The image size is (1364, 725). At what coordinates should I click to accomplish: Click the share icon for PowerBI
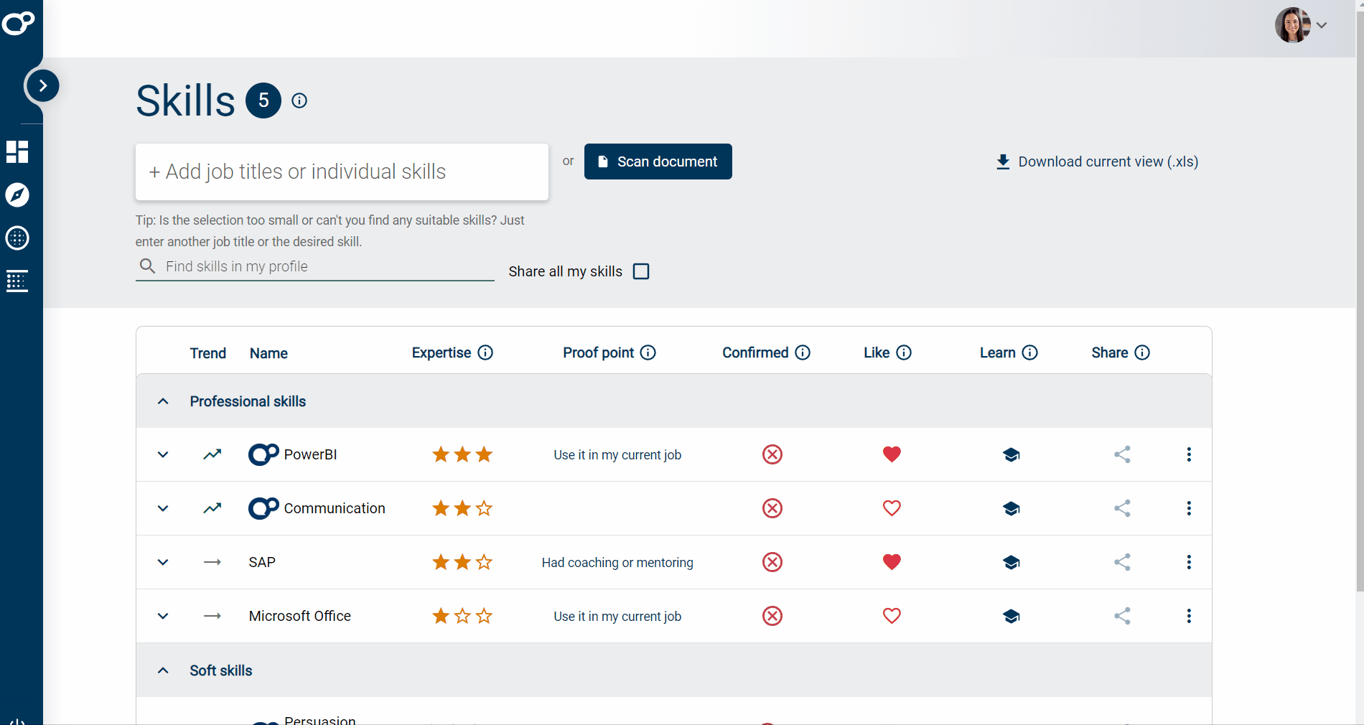pos(1122,454)
